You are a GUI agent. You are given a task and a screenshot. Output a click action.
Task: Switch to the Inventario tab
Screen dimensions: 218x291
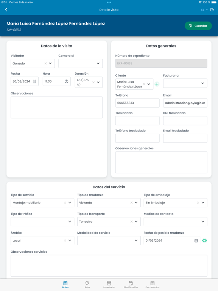(109, 285)
